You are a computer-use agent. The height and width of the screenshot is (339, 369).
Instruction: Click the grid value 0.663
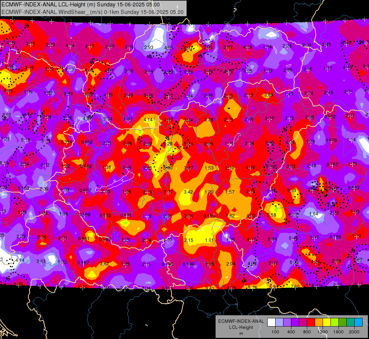click(23, 188)
